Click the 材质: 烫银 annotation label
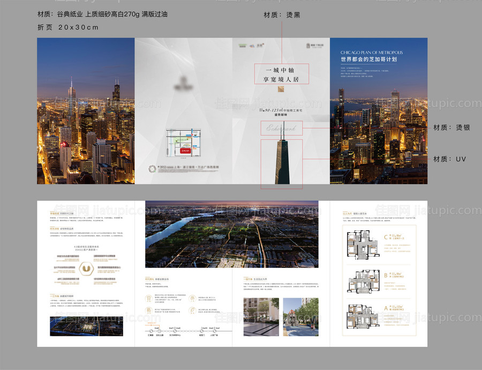The width and height of the screenshot is (482, 370). (x=451, y=127)
